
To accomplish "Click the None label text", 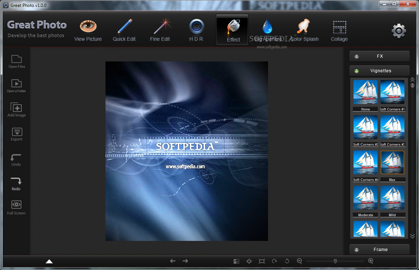I will coord(366,109).
